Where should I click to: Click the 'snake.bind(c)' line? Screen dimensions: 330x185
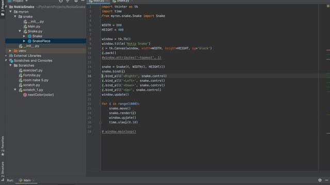coord(113,71)
